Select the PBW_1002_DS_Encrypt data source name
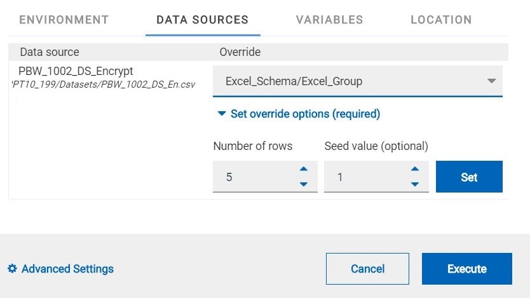The width and height of the screenshot is (530, 298). click(76, 71)
